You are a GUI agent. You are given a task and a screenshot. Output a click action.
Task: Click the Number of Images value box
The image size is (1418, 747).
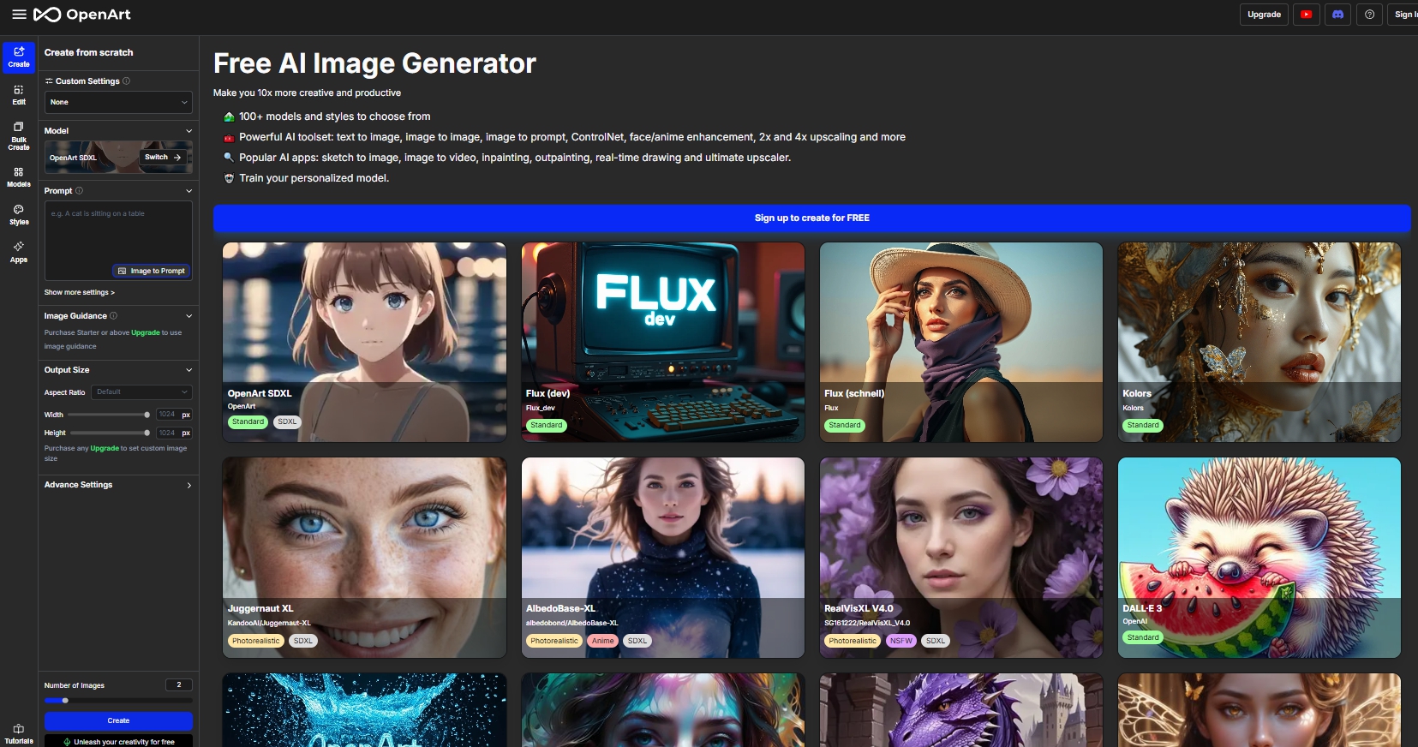[x=178, y=684]
